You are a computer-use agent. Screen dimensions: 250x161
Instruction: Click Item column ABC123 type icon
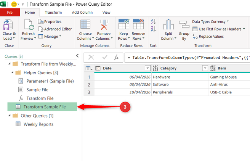tap(213, 68)
